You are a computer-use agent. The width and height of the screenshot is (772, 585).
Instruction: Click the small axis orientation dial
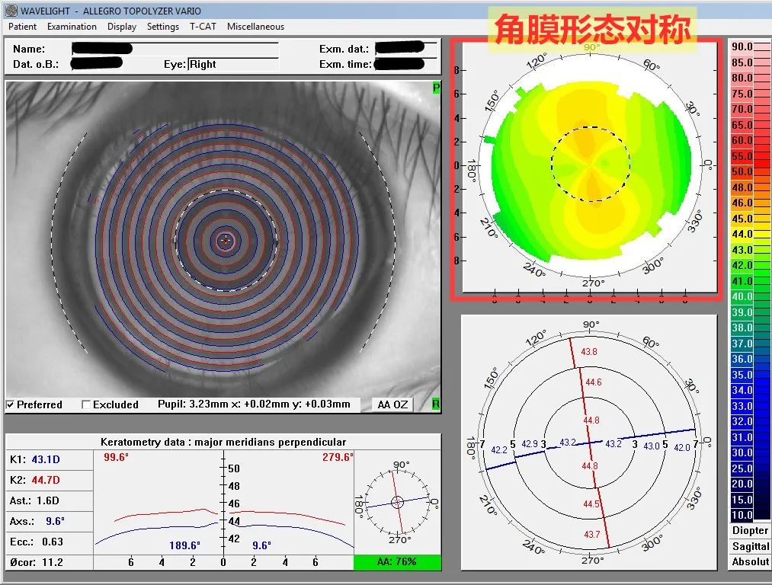[x=397, y=503]
